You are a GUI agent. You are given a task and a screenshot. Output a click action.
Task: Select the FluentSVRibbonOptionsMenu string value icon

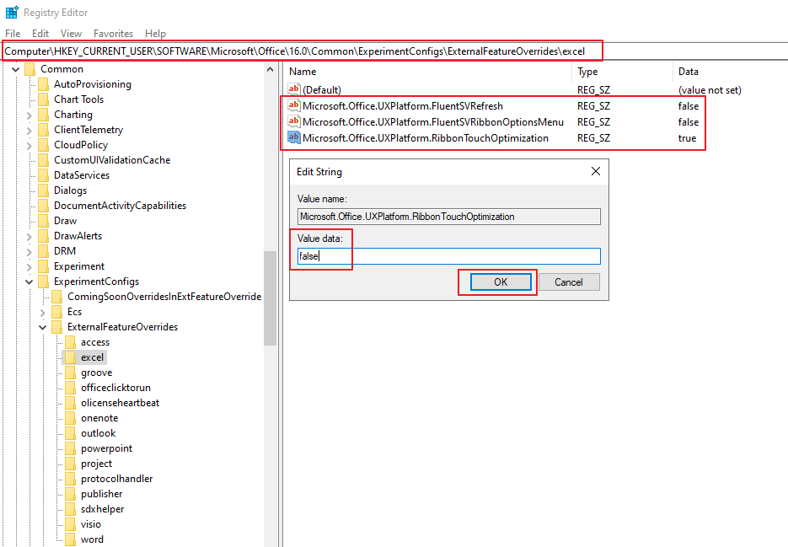tap(294, 121)
